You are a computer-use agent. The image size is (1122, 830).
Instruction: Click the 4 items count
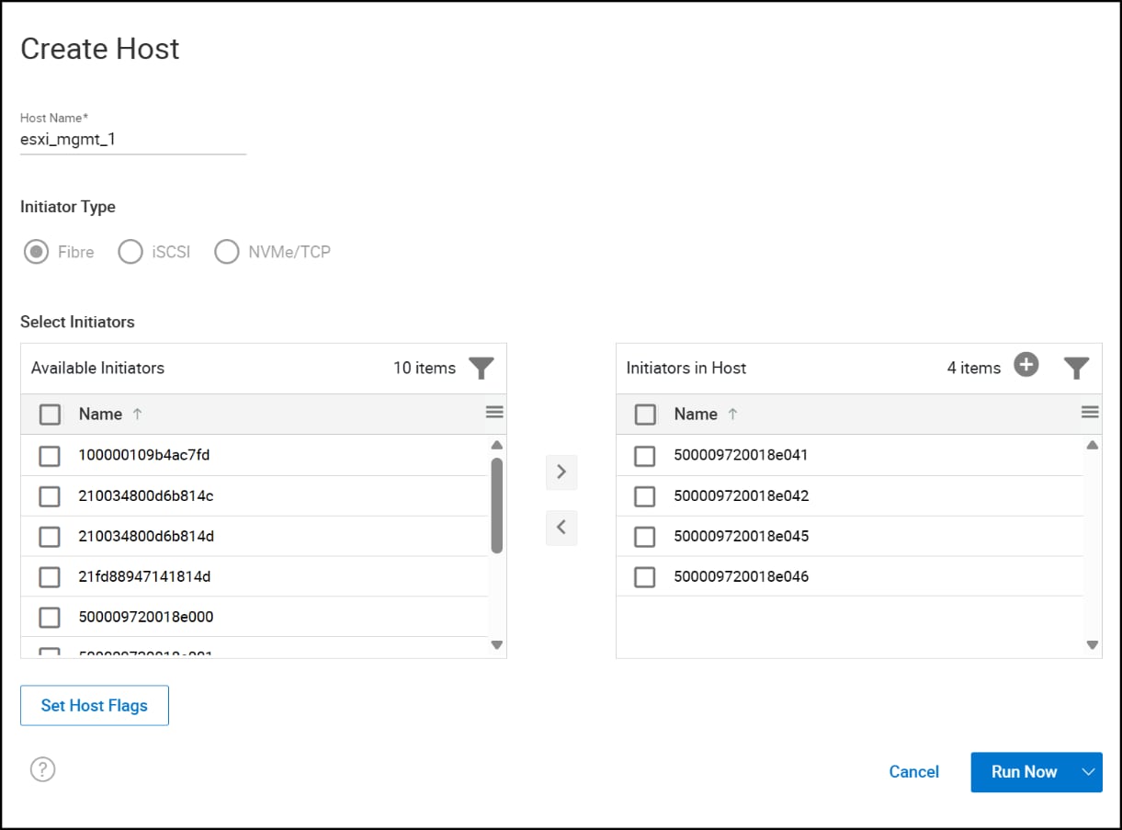pyautogui.click(x=974, y=368)
